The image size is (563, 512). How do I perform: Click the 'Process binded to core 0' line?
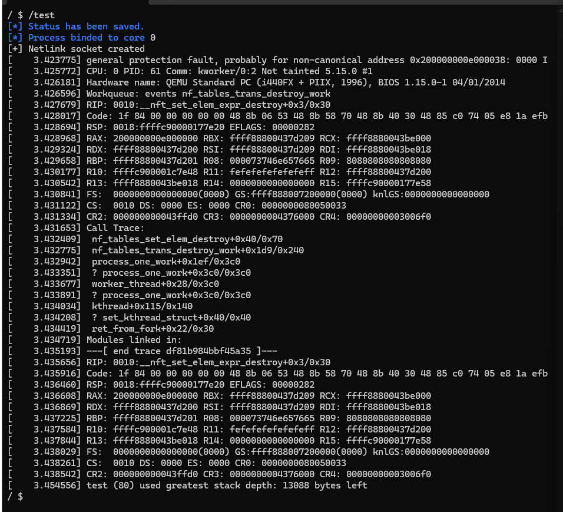[81, 38]
